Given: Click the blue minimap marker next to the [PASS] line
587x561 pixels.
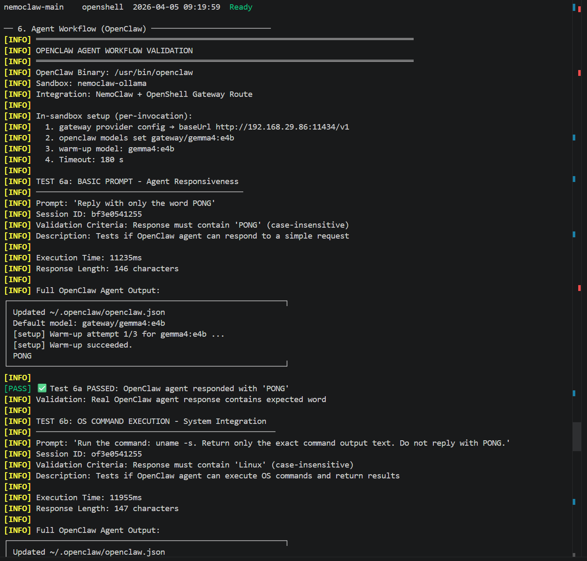Looking at the screenshot, I should coord(574,393).
